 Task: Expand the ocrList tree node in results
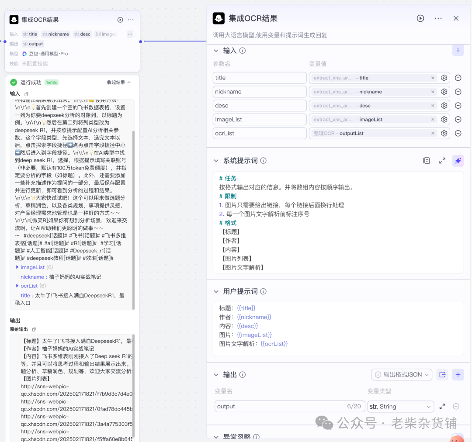[x=17, y=286]
